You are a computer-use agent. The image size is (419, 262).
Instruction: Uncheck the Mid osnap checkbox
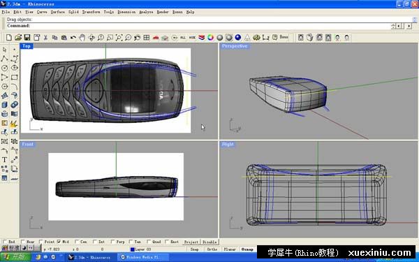click(x=59, y=242)
